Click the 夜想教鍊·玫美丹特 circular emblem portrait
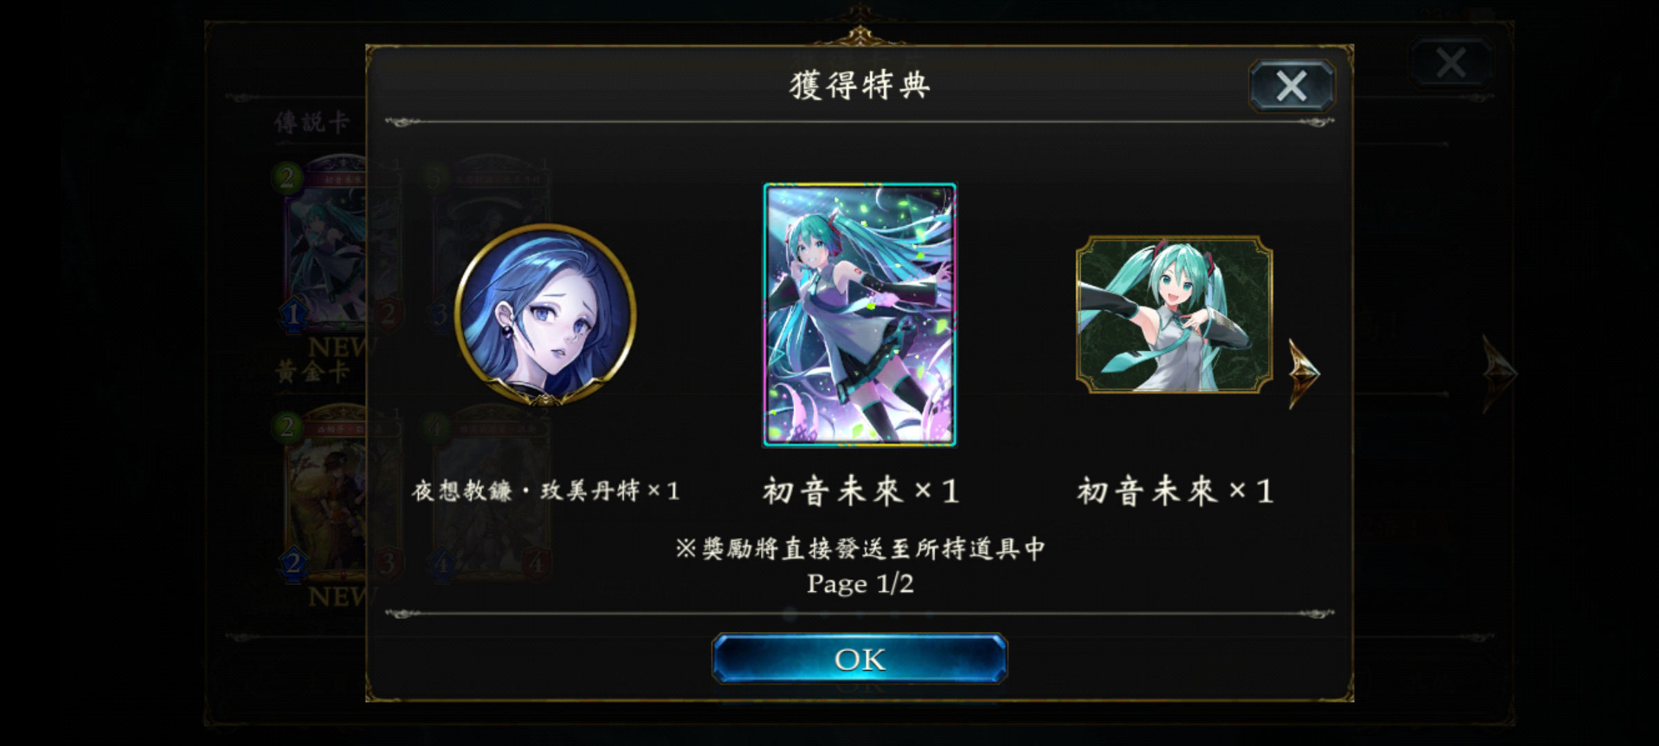Viewport: 1659px width, 746px height. (545, 314)
